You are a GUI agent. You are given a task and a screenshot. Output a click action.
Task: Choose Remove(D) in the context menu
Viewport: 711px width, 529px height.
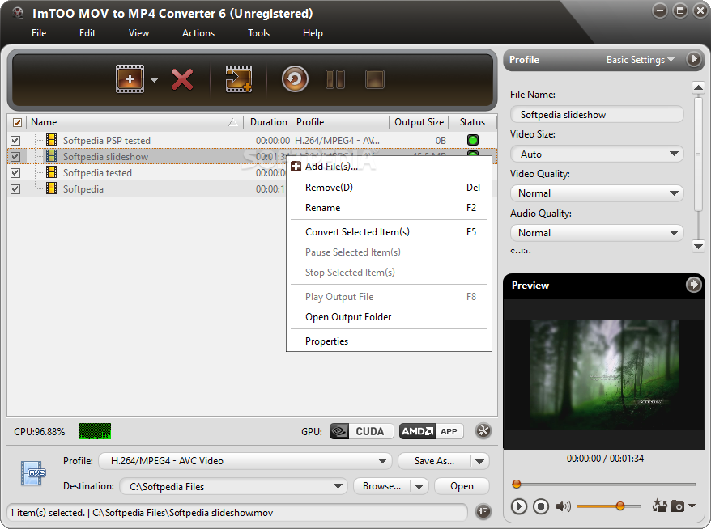[x=389, y=188]
